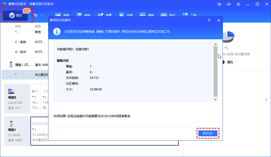Select the 硬盘0 disk entry

coord(17,99)
